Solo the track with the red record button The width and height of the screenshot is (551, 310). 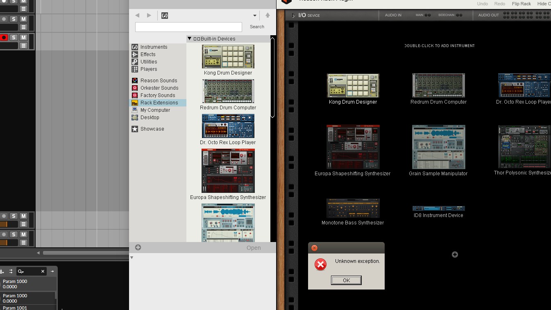coord(14,37)
